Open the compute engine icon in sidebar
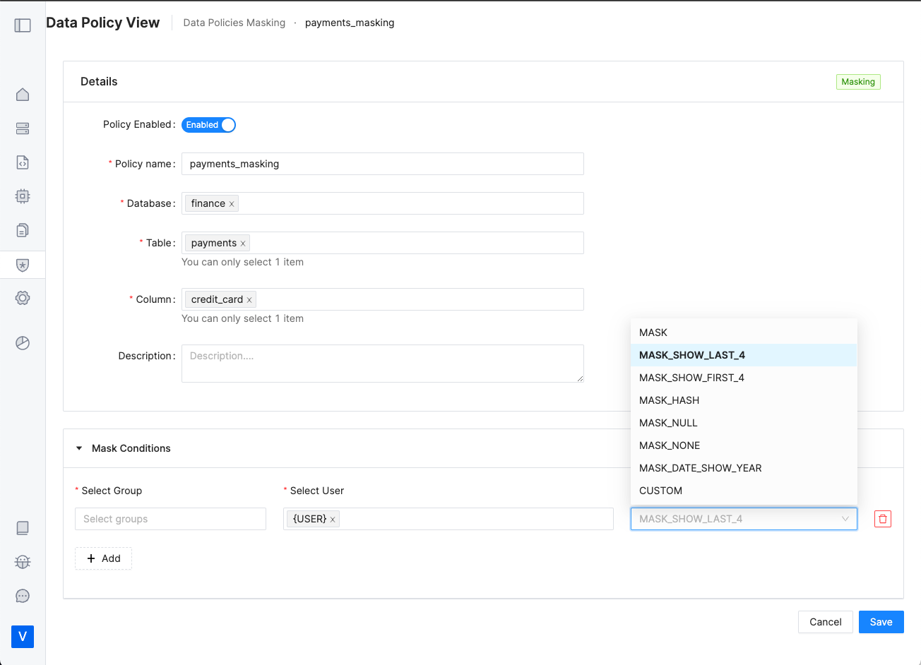The image size is (921, 665). coord(22,196)
